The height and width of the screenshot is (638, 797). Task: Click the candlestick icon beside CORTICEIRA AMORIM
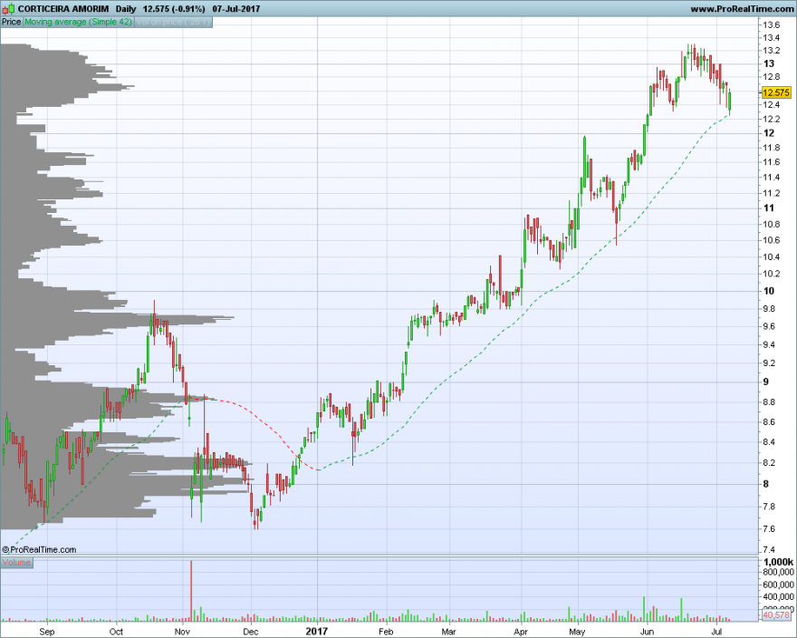[x=9, y=9]
